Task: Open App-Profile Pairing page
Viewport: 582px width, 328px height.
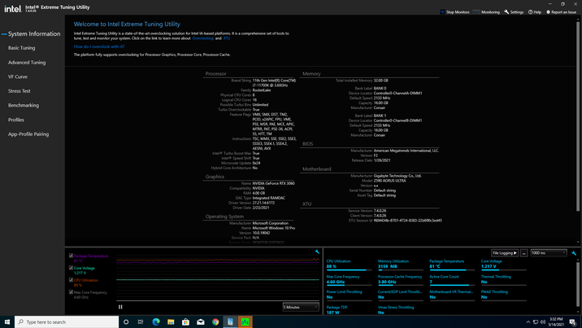Action: 28,134
